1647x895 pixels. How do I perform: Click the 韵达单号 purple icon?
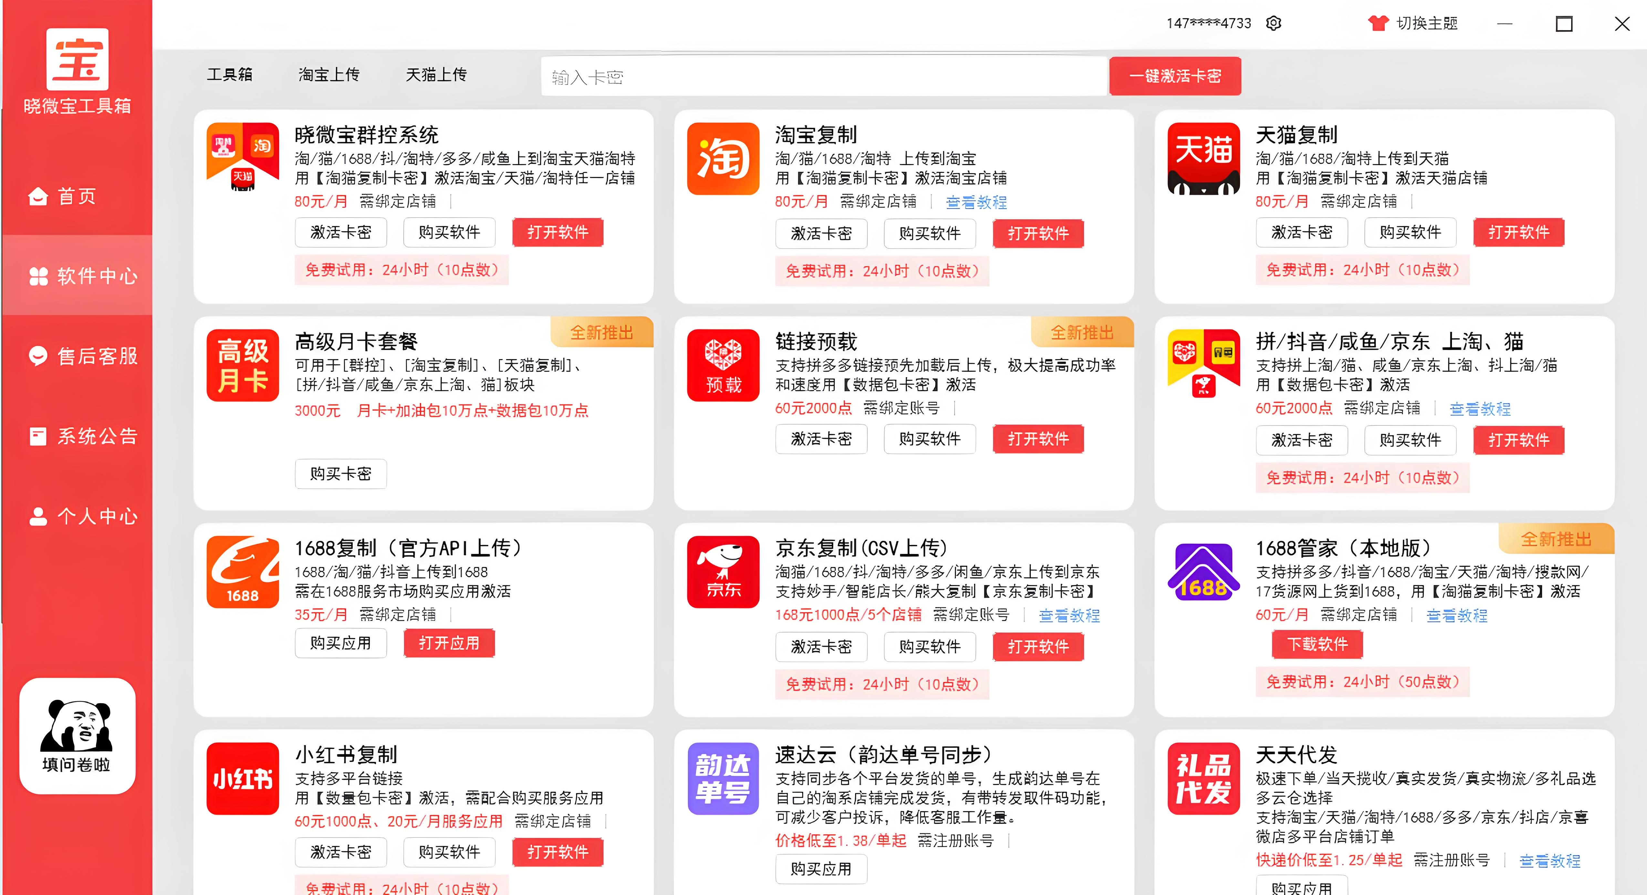pyautogui.click(x=722, y=778)
